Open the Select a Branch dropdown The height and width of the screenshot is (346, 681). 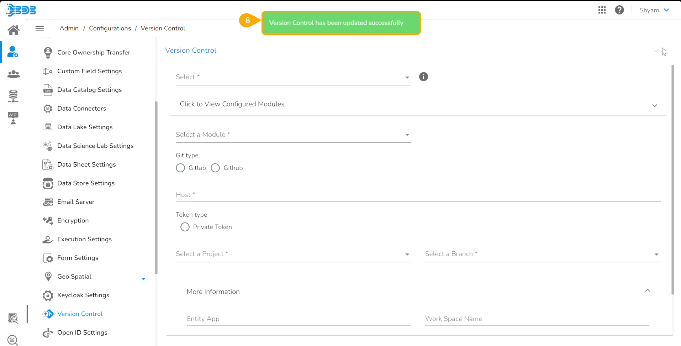pos(542,254)
